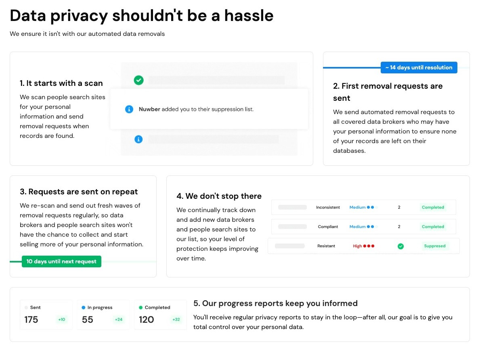
Task: Click the blue info icon beside Nuwber
Action: 129,109
